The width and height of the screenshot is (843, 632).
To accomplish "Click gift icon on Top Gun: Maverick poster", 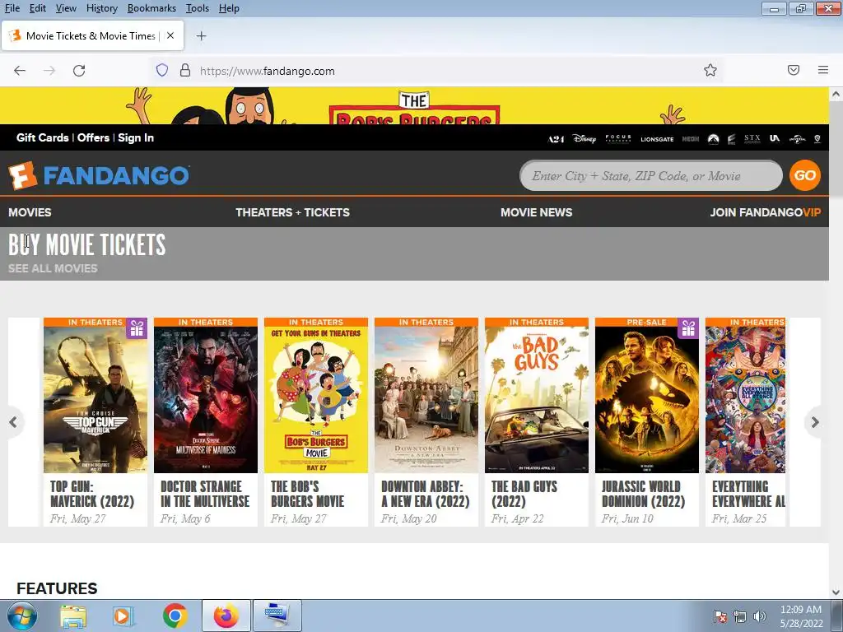I will click(x=137, y=328).
